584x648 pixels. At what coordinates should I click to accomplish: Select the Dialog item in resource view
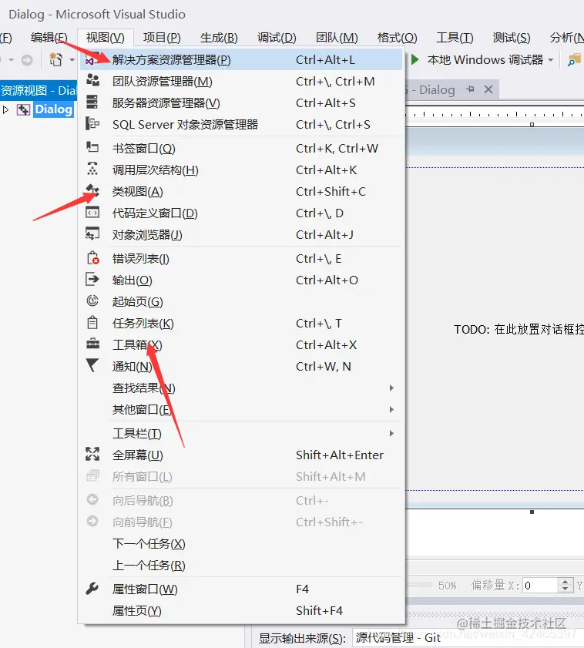point(53,109)
